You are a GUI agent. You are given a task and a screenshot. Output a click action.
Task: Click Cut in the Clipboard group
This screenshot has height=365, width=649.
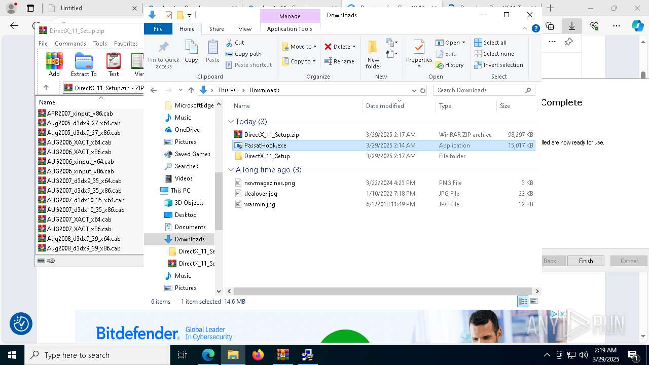(x=235, y=43)
